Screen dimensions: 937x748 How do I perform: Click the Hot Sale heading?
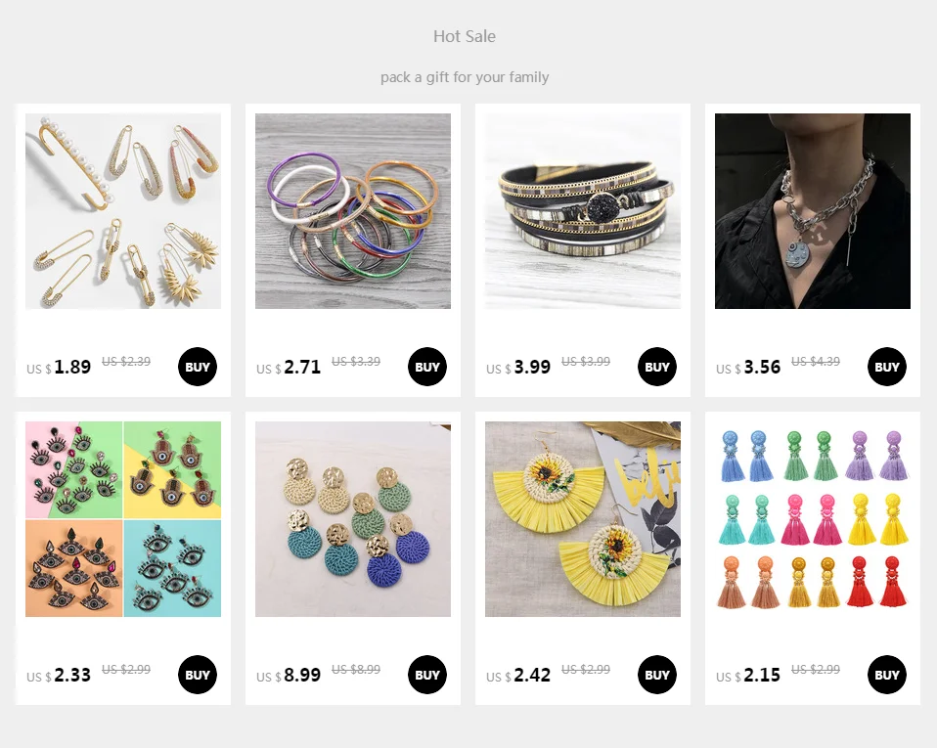click(x=465, y=36)
